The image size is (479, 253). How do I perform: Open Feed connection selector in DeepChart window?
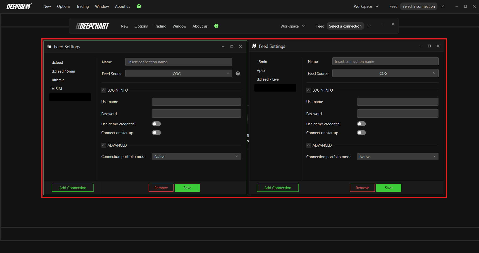(x=345, y=26)
